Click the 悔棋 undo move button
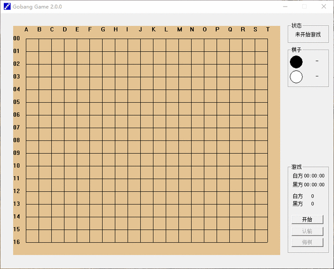 coord(307,242)
